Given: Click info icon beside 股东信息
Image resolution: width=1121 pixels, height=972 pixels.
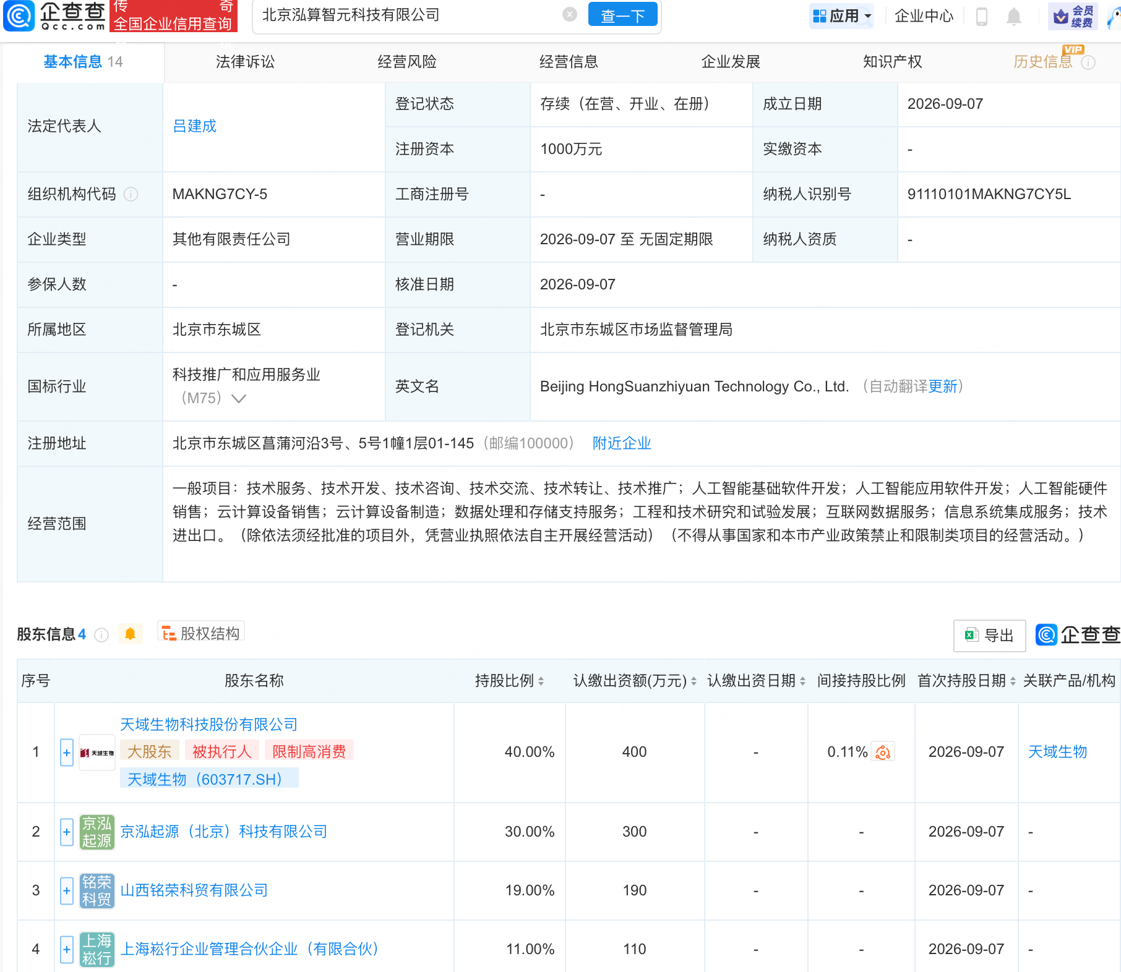Looking at the screenshot, I should (x=101, y=635).
